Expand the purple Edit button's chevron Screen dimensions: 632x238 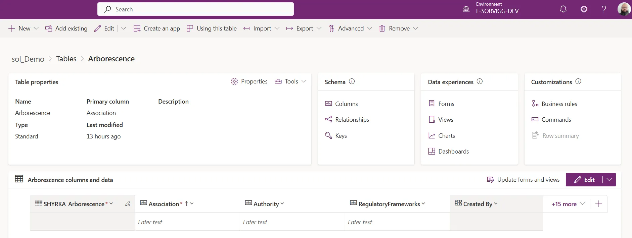tap(609, 180)
